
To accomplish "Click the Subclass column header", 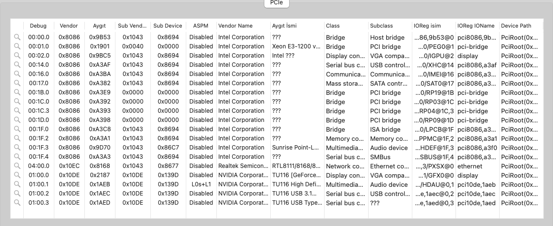I will [x=381, y=26].
